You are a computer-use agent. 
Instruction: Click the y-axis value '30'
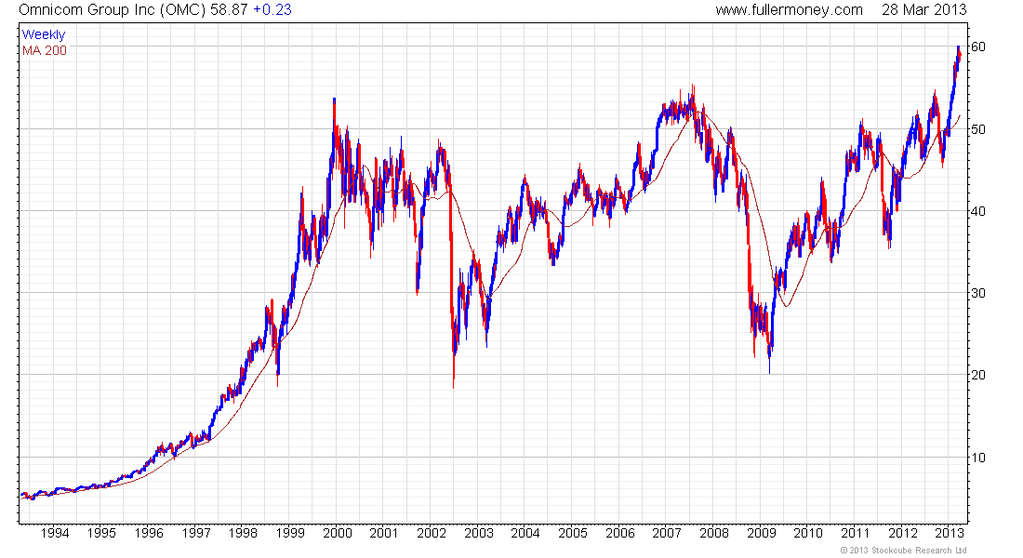(978, 293)
